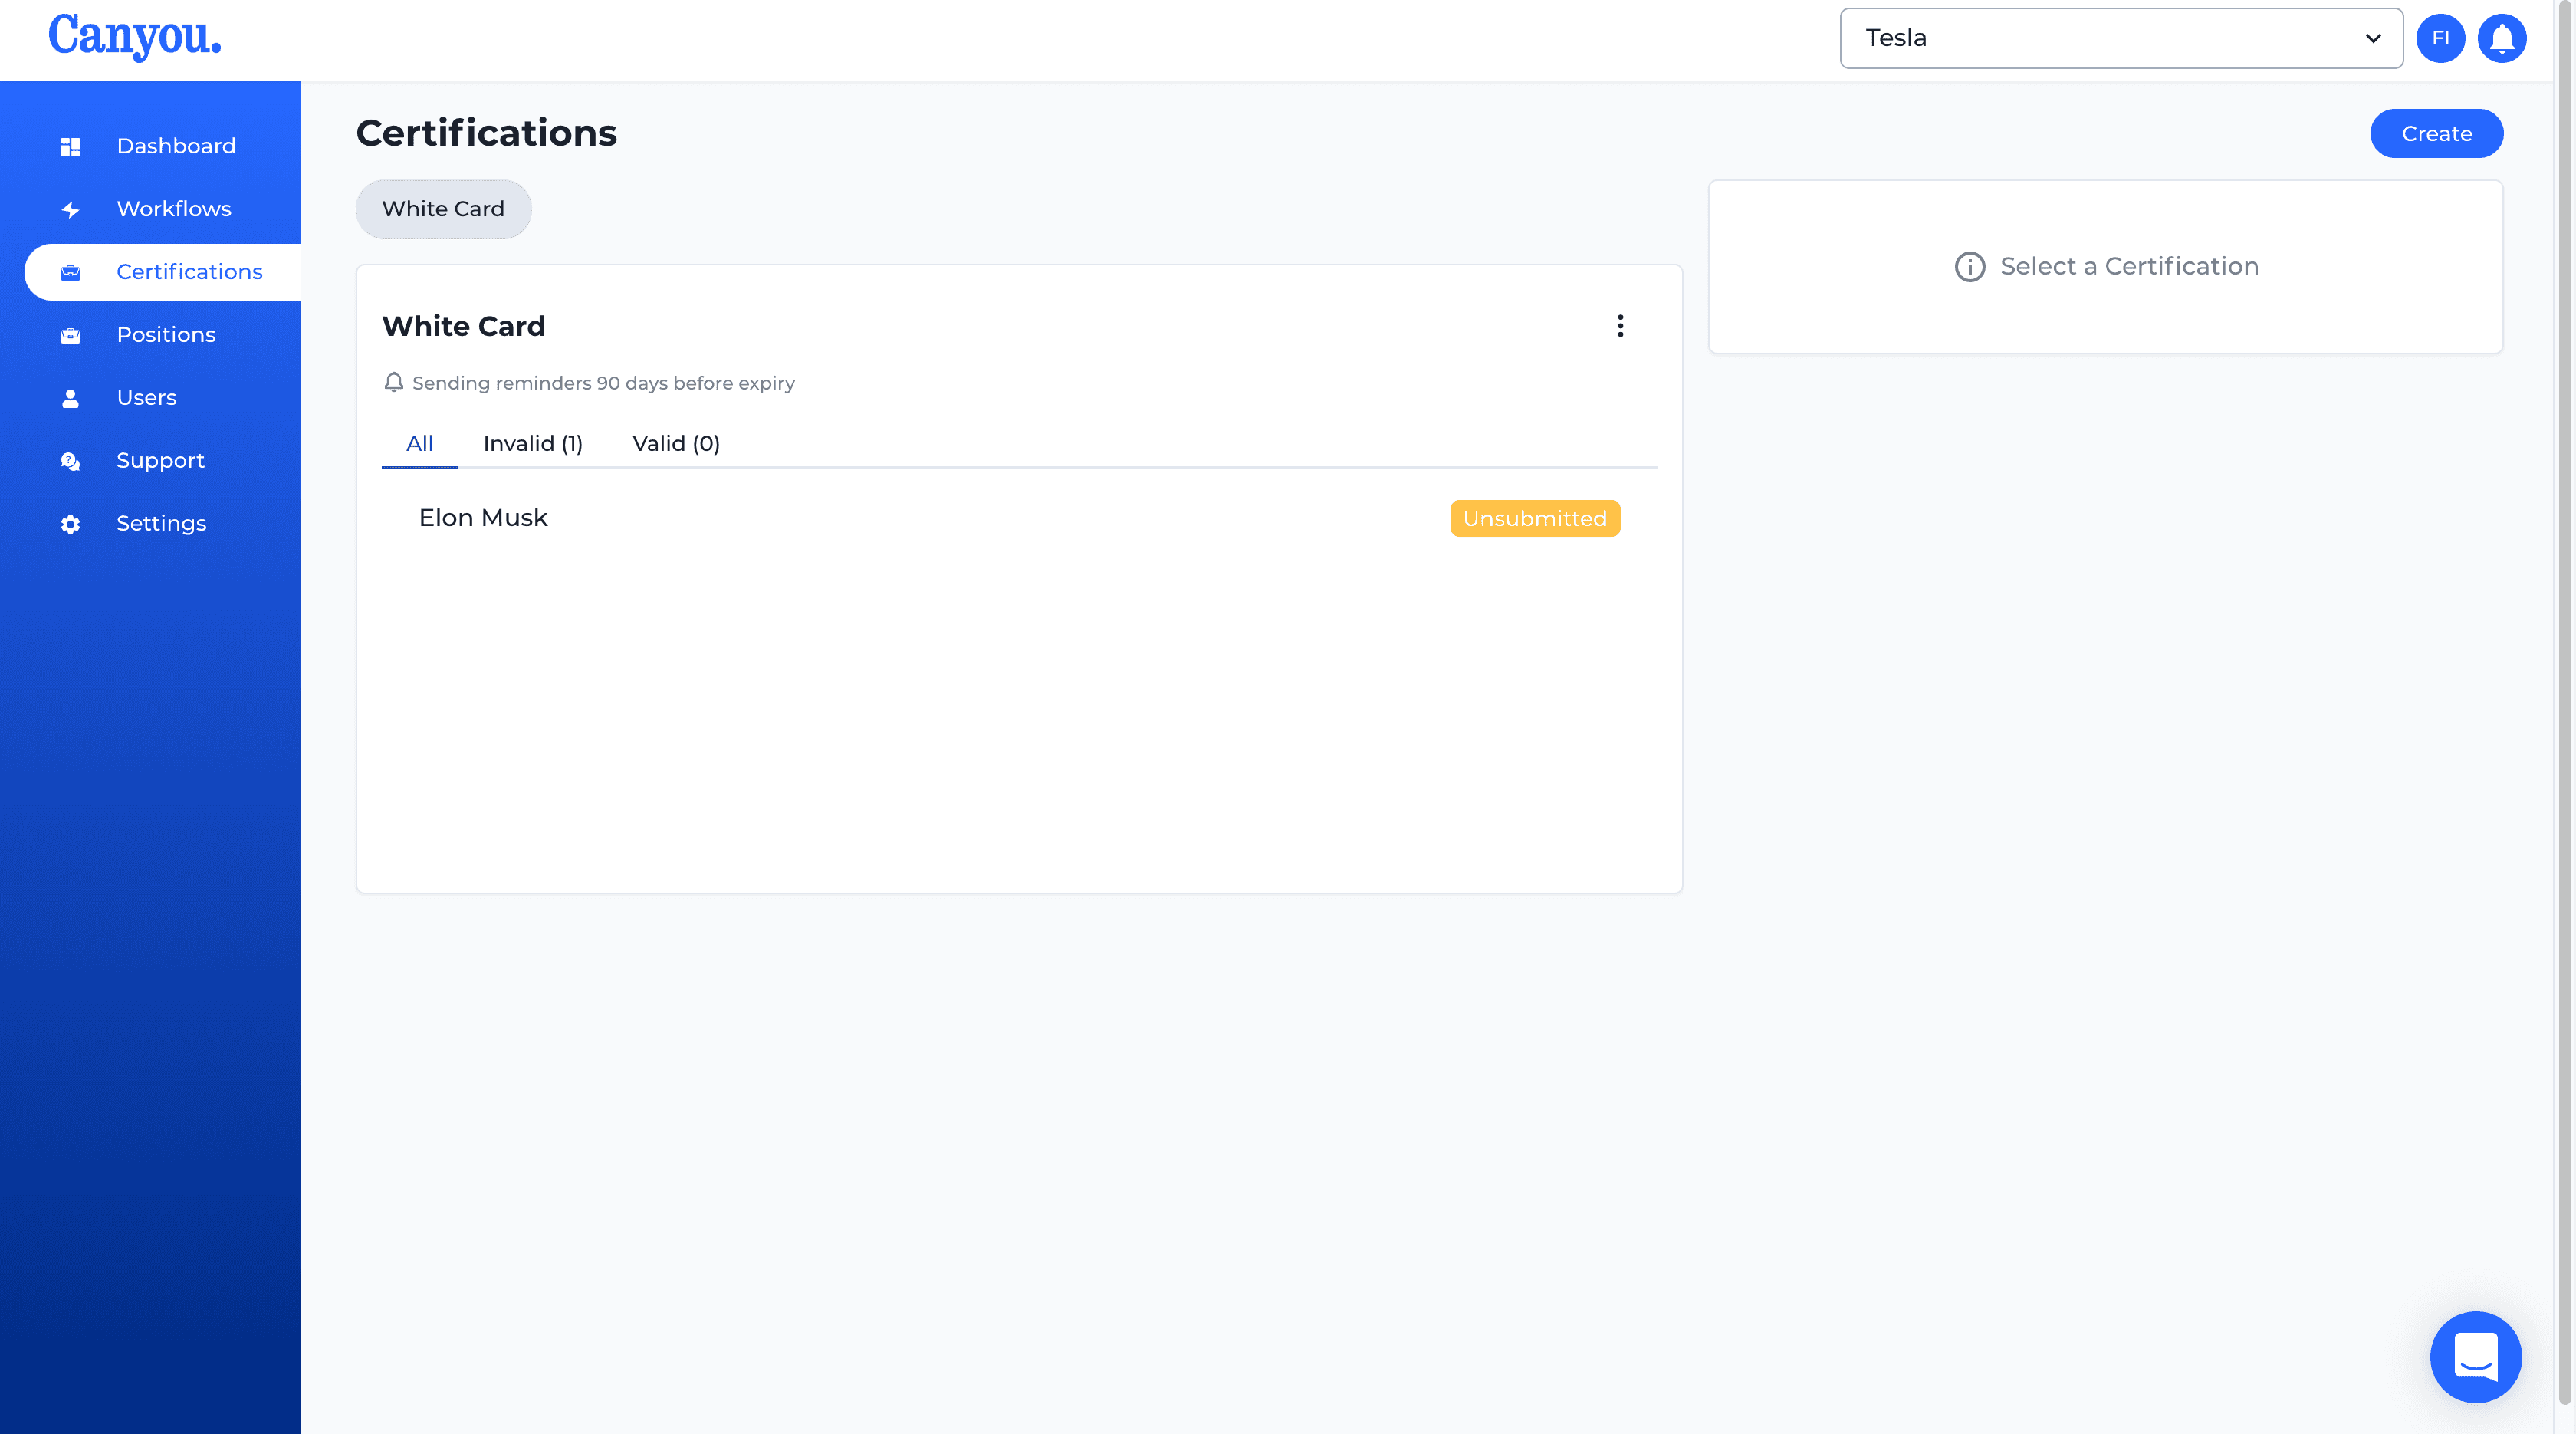Click the Create button
The image size is (2576, 1434).
[x=2436, y=133]
